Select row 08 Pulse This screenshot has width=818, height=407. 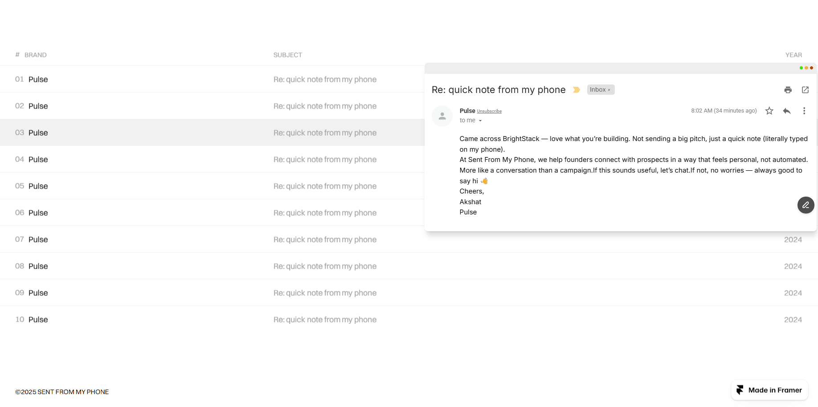click(409, 266)
